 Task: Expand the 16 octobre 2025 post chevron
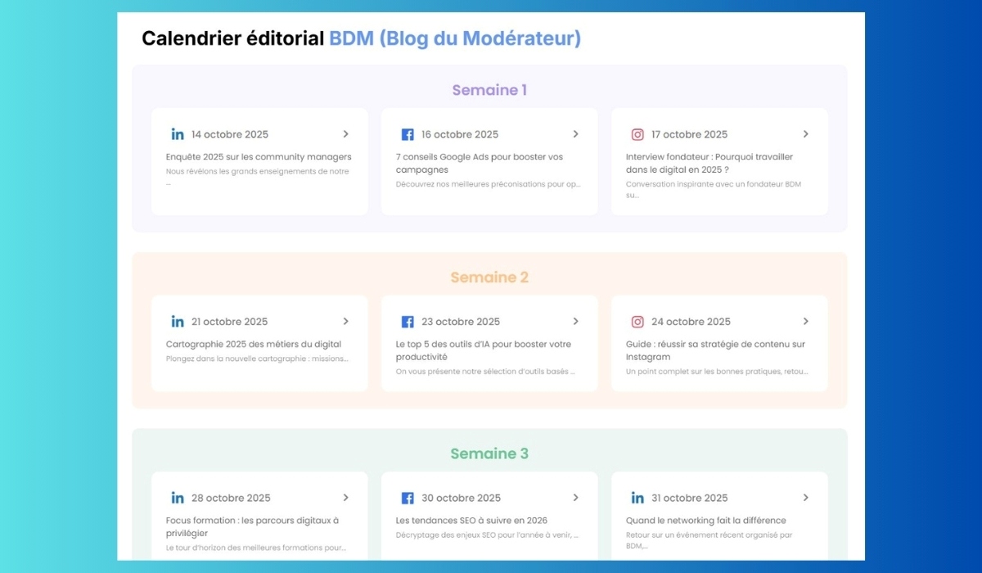pyautogui.click(x=576, y=134)
